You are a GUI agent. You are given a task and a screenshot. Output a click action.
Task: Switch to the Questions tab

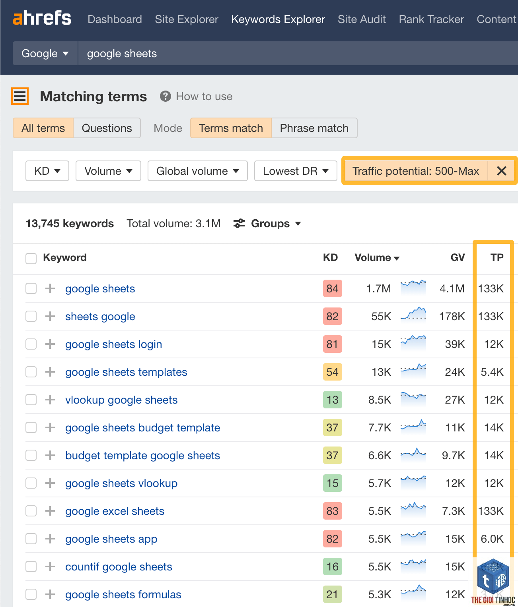tap(107, 128)
